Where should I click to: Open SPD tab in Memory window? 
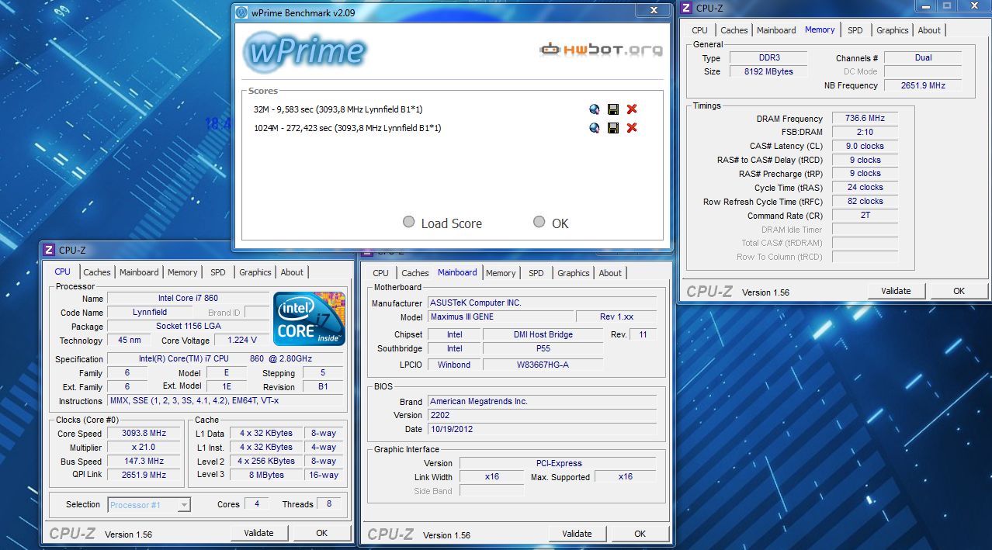coord(855,30)
